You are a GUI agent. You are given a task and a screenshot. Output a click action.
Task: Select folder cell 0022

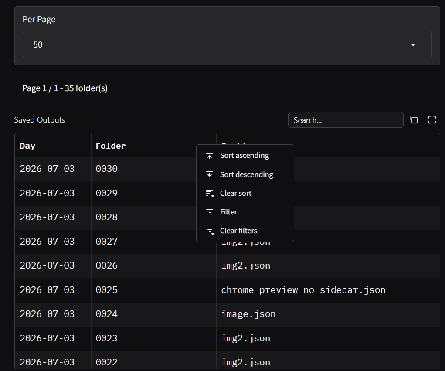click(x=153, y=360)
